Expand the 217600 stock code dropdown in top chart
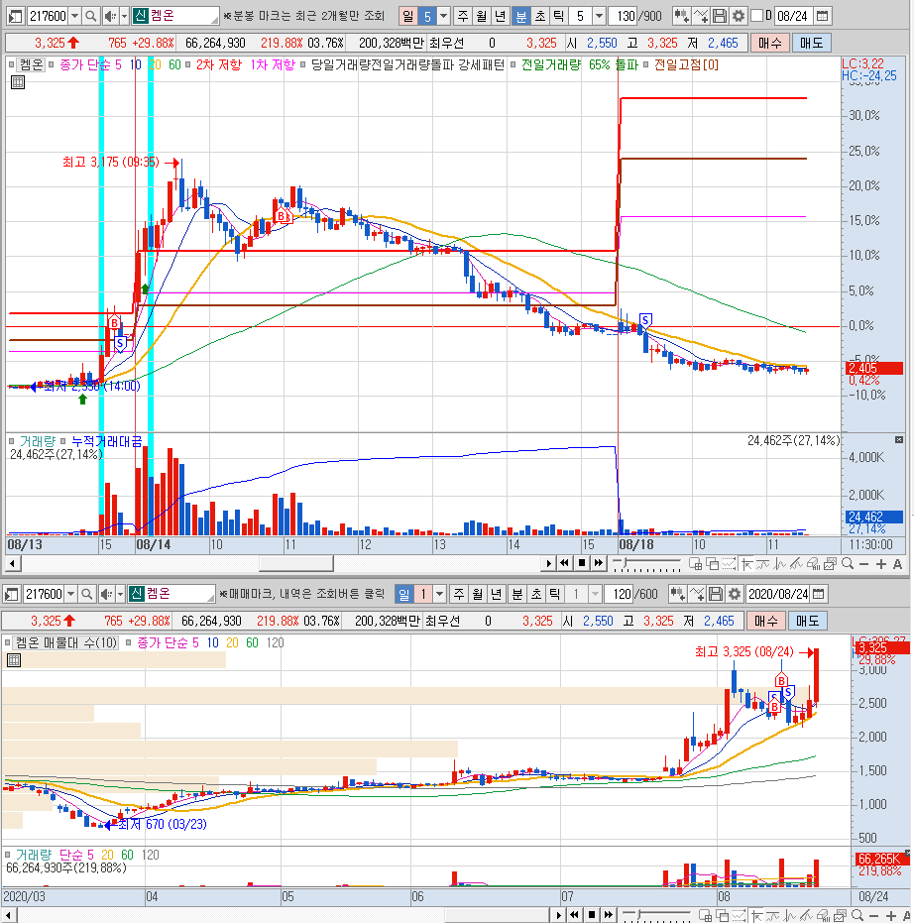Viewport: 914px width, 923px height. (74, 16)
